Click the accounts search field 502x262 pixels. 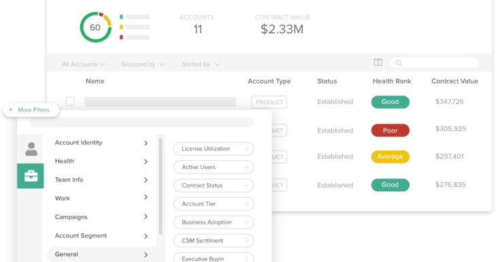pyautogui.click(x=435, y=63)
